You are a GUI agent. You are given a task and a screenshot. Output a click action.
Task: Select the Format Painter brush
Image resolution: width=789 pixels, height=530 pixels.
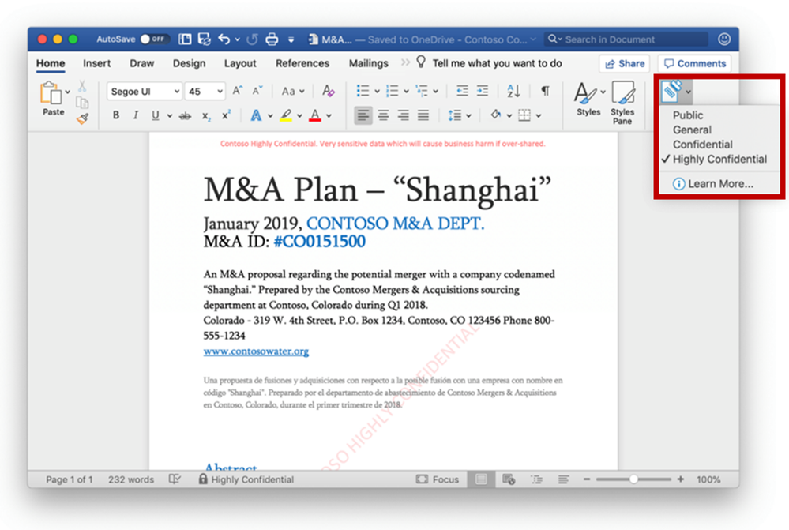point(82,118)
